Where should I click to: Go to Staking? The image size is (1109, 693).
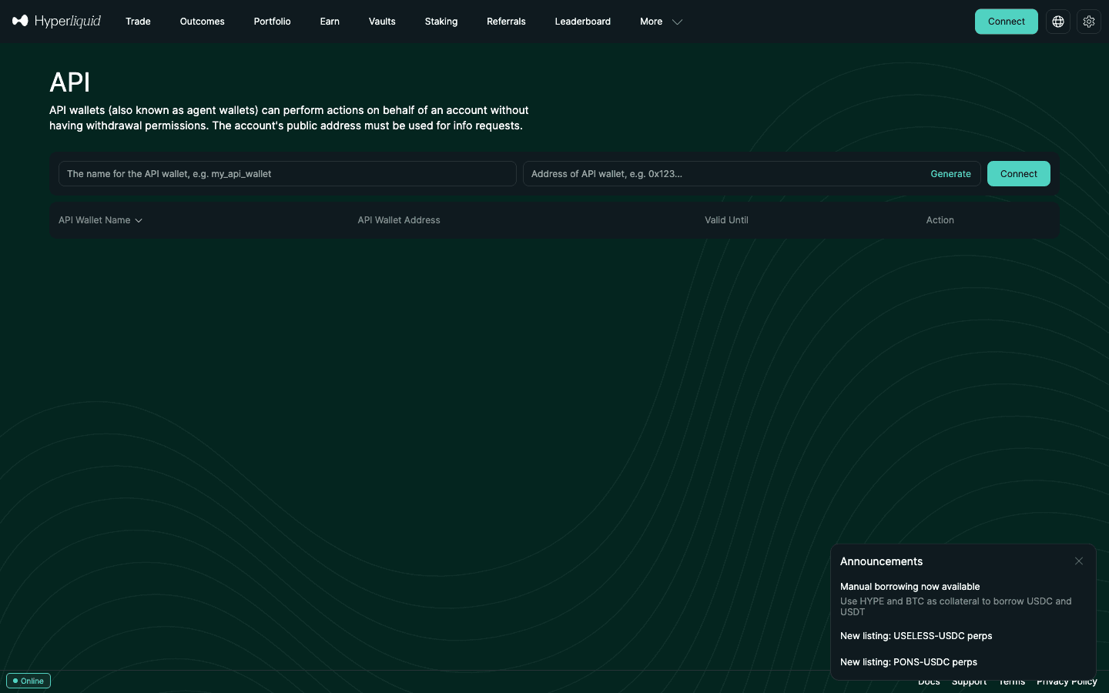coord(441,22)
